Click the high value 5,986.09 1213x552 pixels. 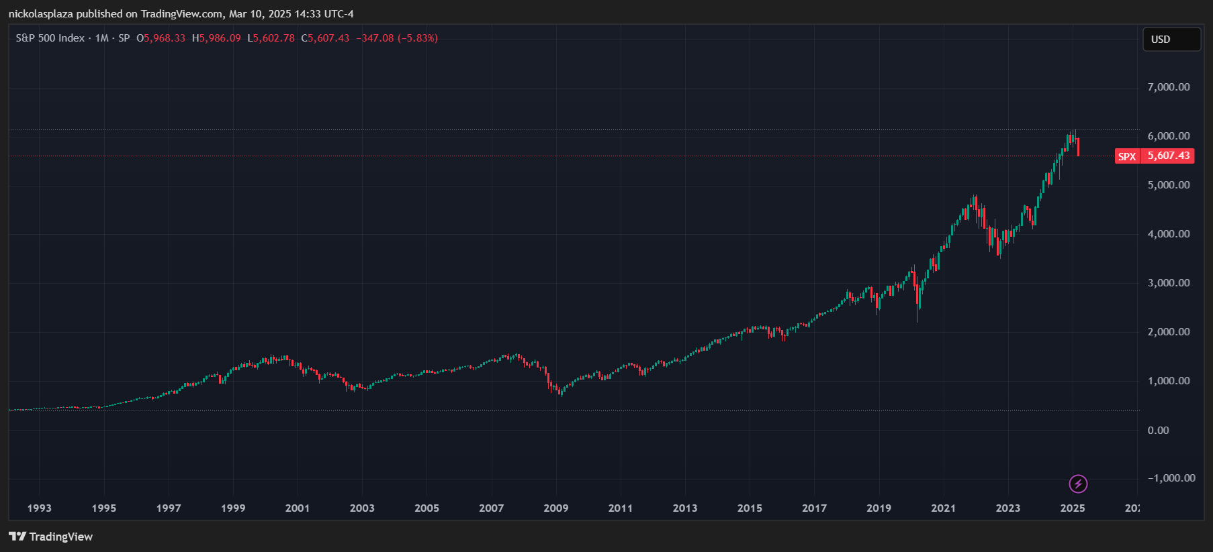220,38
